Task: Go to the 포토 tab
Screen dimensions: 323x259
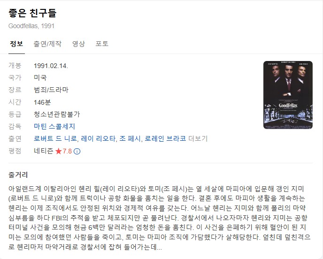Action: point(102,44)
